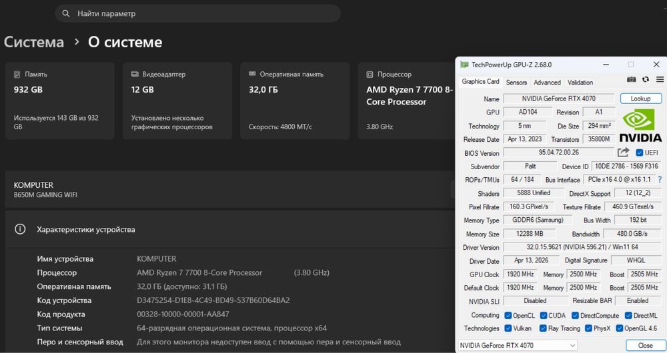Click the Lookup button
The image size is (667, 353).
click(640, 99)
